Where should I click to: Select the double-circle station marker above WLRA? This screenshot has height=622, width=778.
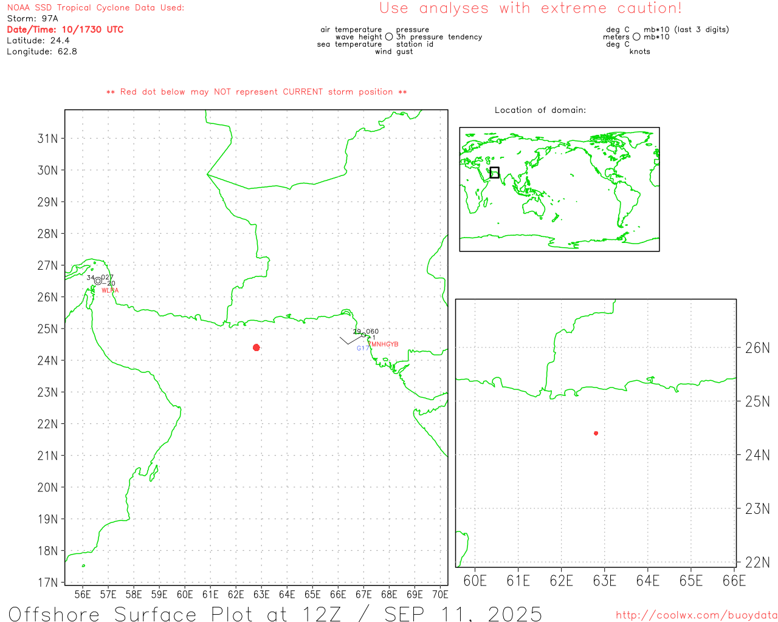pyautogui.click(x=98, y=281)
